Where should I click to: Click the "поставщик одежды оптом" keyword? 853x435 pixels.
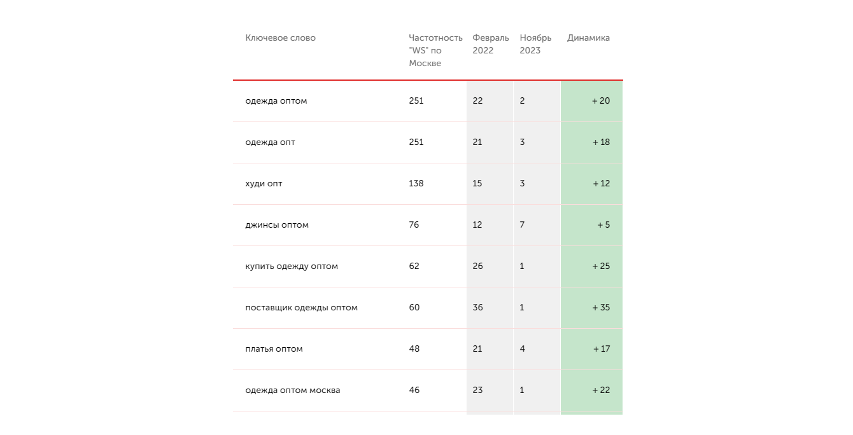301,308
